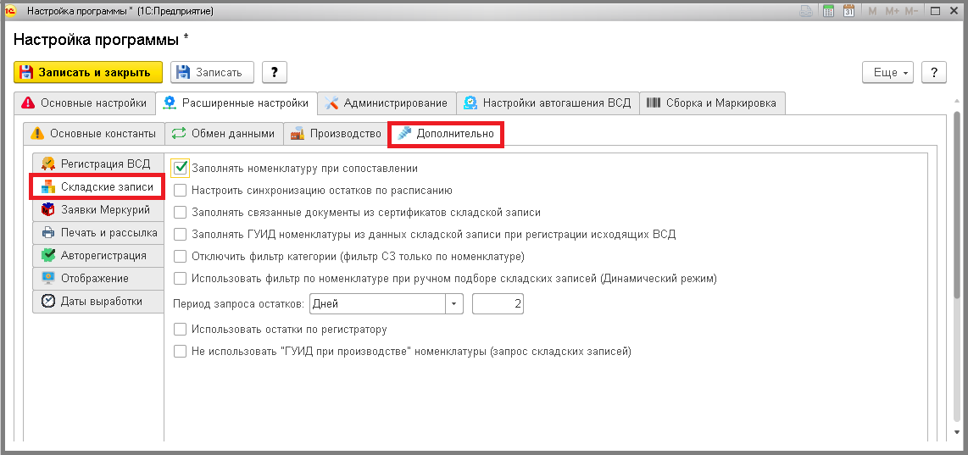Click the printer icon in title bar
Screen dimensions: 968x455
click(806, 11)
